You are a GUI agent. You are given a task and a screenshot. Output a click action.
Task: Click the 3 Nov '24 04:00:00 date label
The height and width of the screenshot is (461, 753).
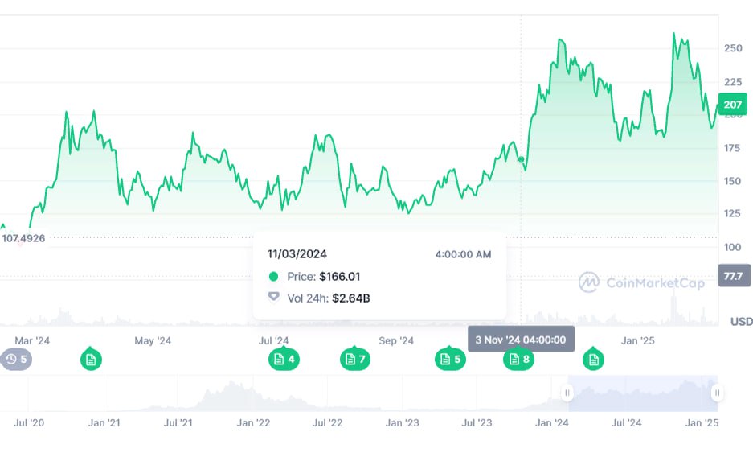pos(521,340)
